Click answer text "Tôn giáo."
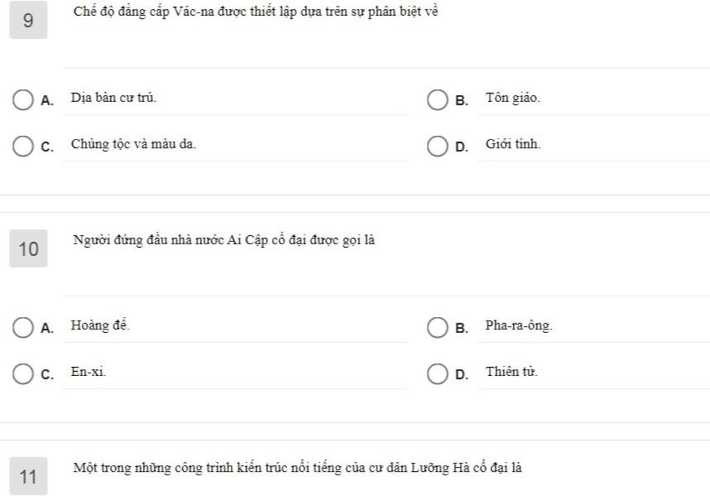Image resolution: width=710 pixels, height=496 pixels. pyautogui.click(x=512, y=98)
